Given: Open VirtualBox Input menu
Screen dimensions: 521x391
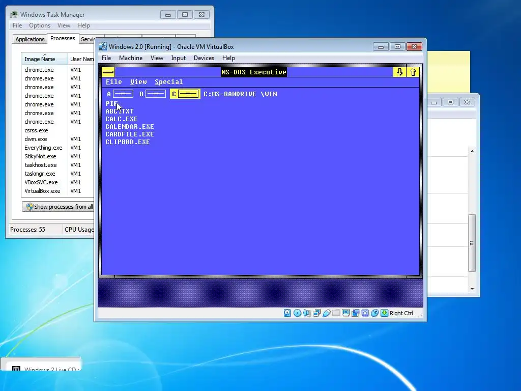Looking at the screenshot, I should 179,58.
